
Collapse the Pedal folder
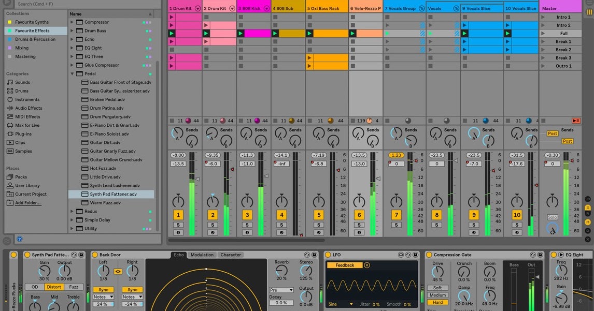[72, 74]
